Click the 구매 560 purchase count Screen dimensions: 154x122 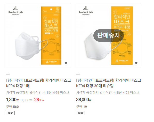pos(12,107)
